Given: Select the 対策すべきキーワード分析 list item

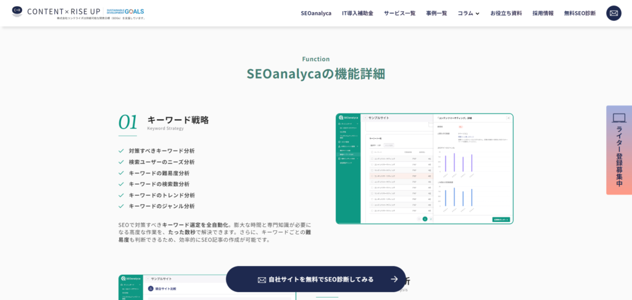Looking at the screenshot, I should coord(162,151).
